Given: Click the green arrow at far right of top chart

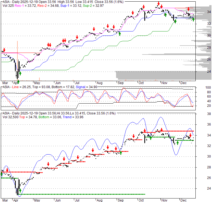Looking at the screenshot, I should pos(193,19).
